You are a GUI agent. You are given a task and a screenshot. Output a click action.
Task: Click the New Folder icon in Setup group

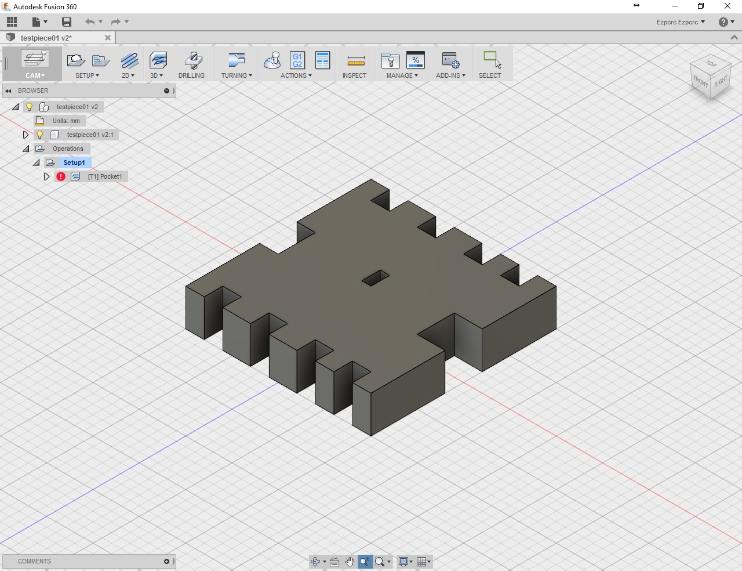[100, 60]
